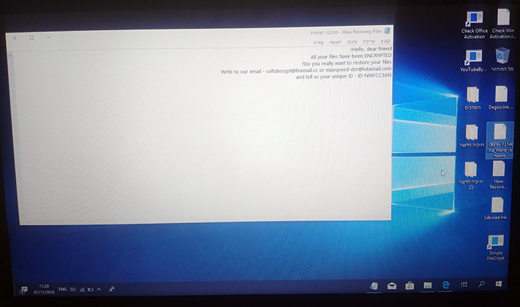Open the Notepad Help menu (עזרה)
Image resolution: width=520 pixels, height=307 pixels.
pyautogui.click(x=319, y=43)
